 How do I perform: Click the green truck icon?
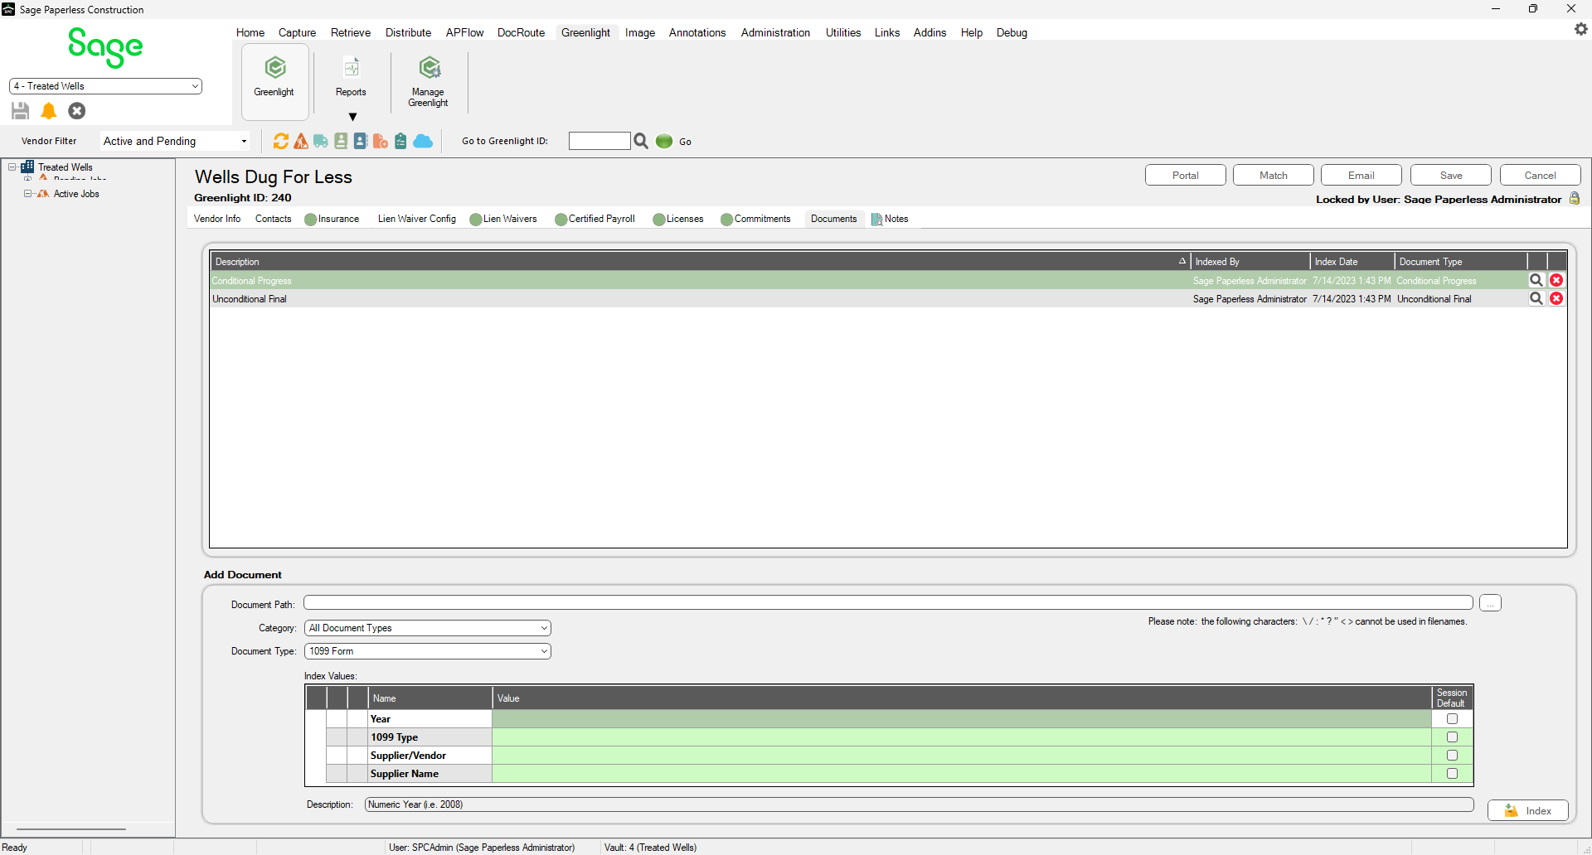click(x=321, y=142)
